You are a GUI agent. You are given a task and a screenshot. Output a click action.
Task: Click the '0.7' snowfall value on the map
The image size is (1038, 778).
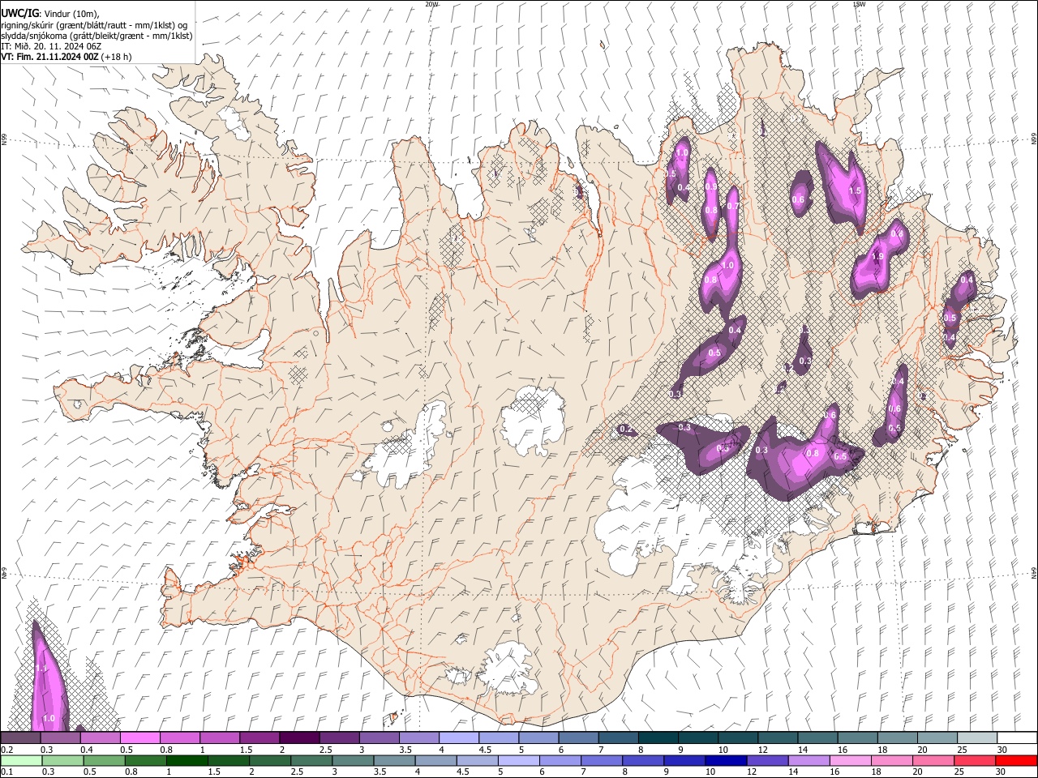(x=733, y=206)
